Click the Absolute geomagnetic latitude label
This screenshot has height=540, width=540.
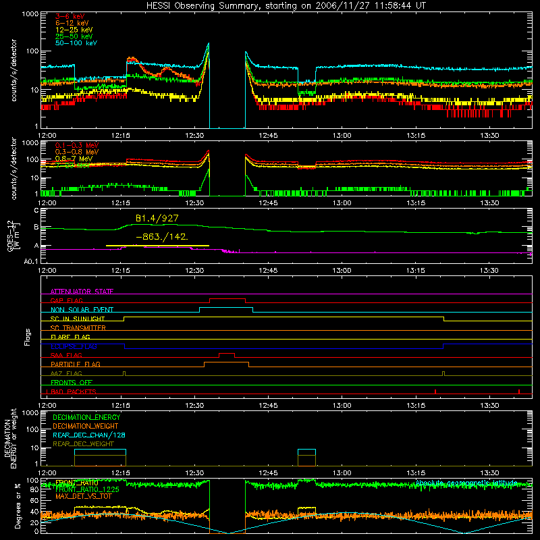[x=466, y=483]
